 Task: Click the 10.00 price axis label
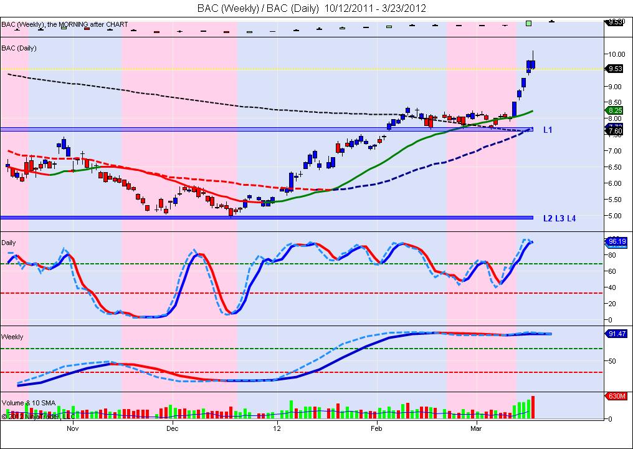tap(616, 54)
